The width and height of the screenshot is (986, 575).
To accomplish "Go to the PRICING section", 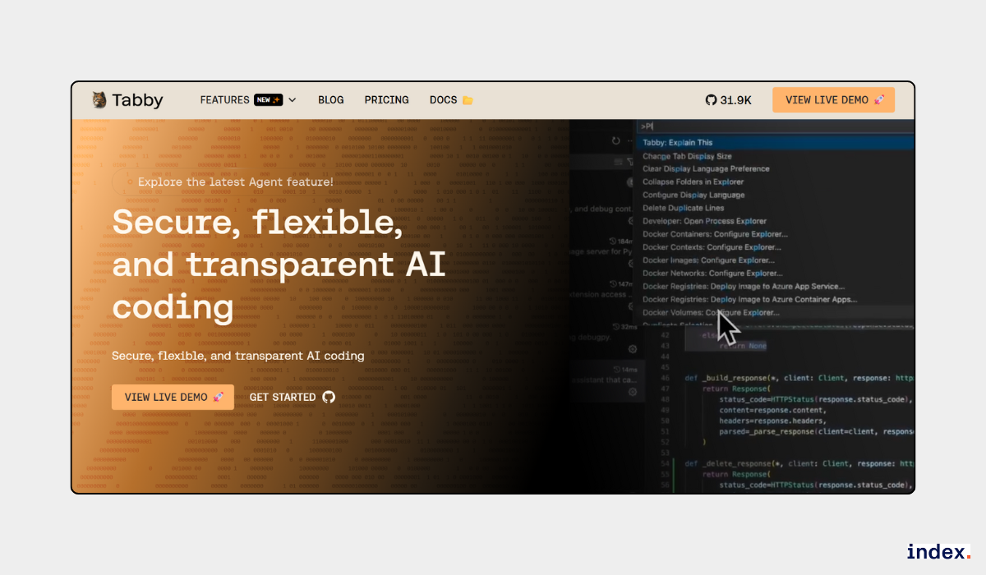I will pyautogui.click(x=386, y=99).
